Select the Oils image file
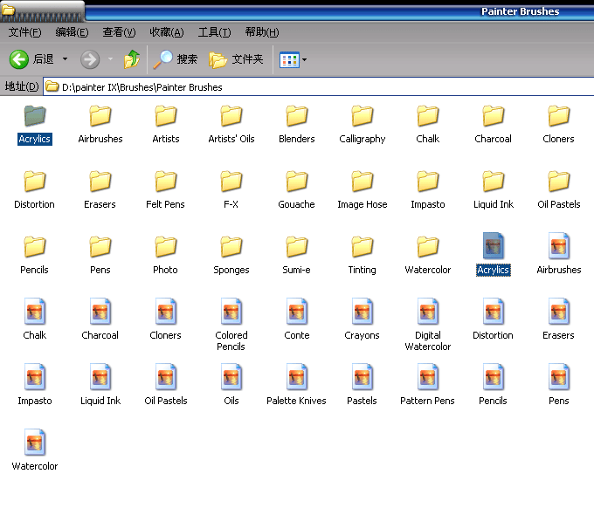594x508 pixels. click(x=231, y=385)
